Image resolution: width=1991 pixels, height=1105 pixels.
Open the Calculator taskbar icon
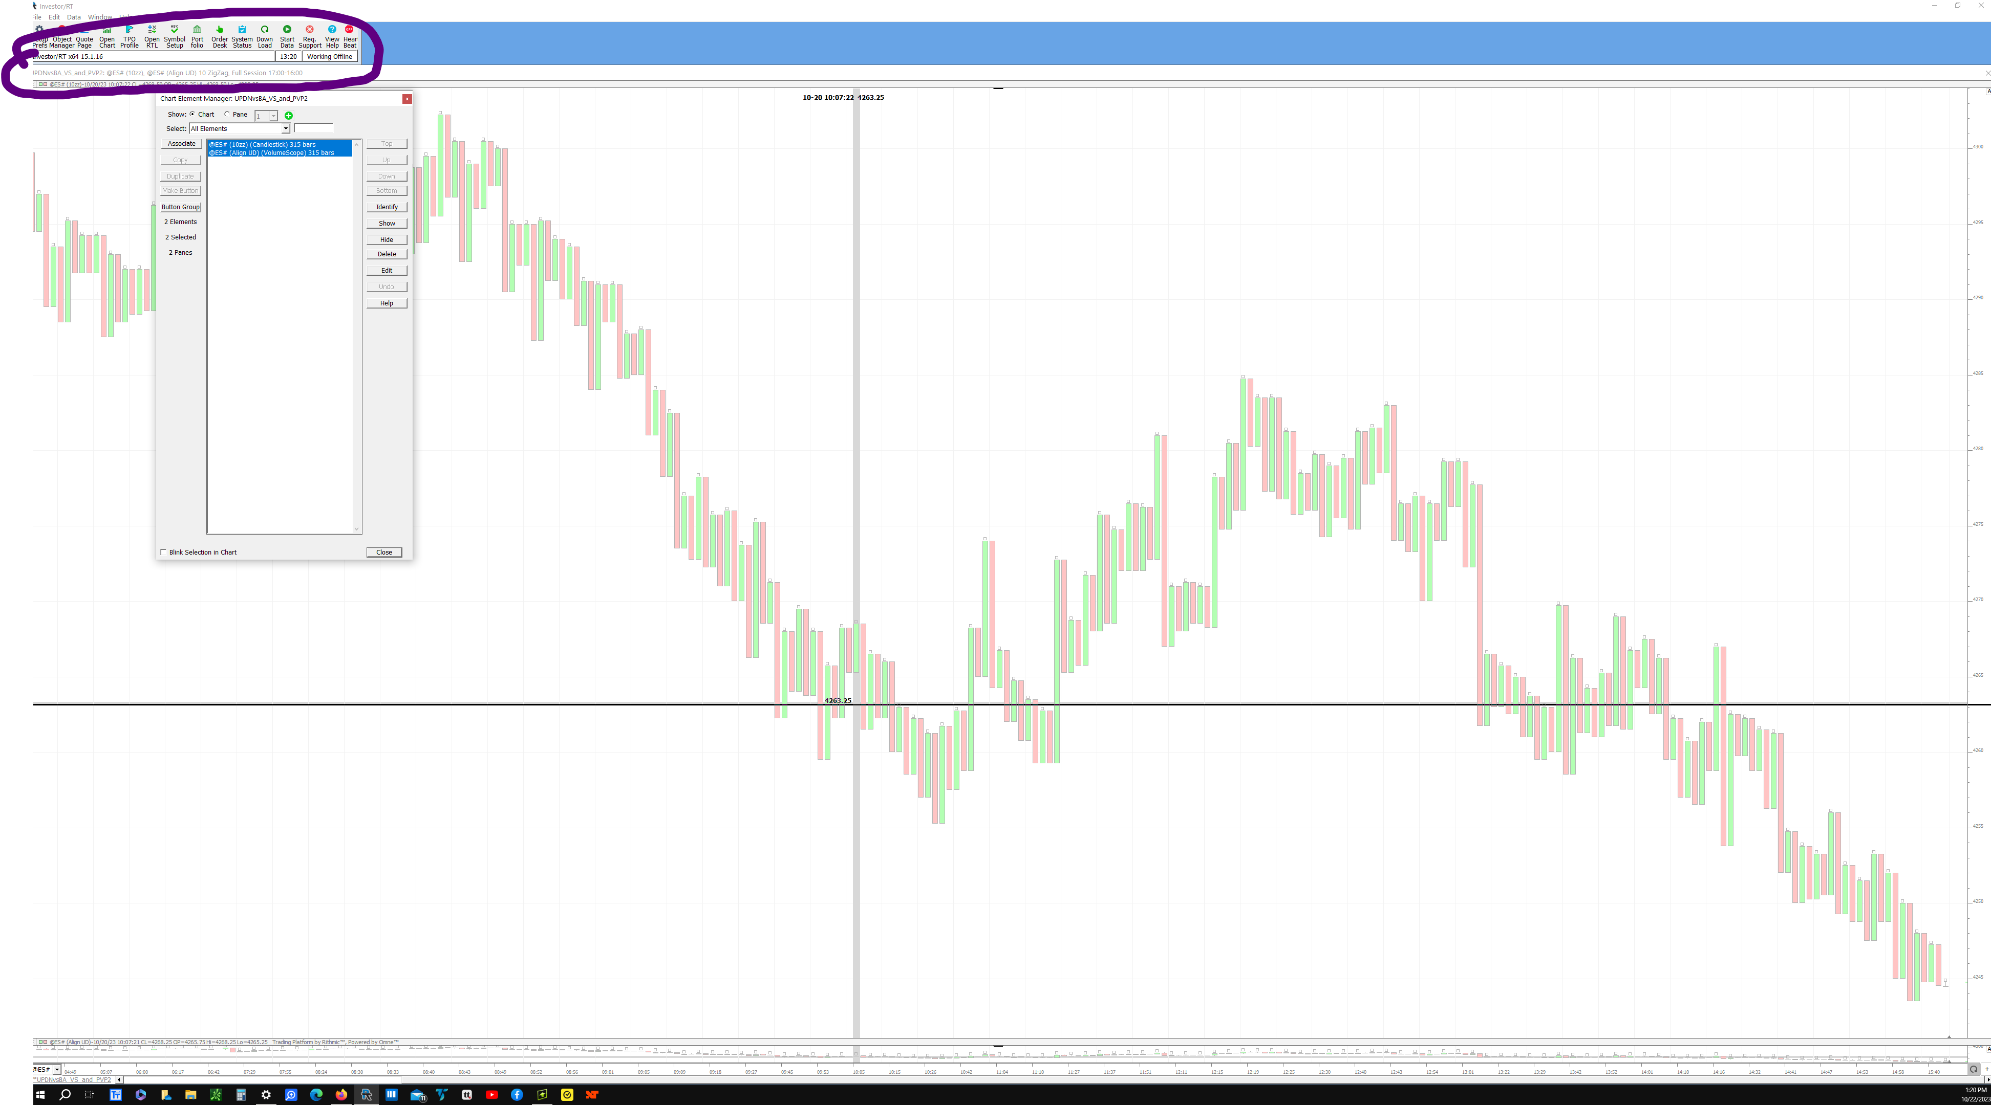(241, 1094)
